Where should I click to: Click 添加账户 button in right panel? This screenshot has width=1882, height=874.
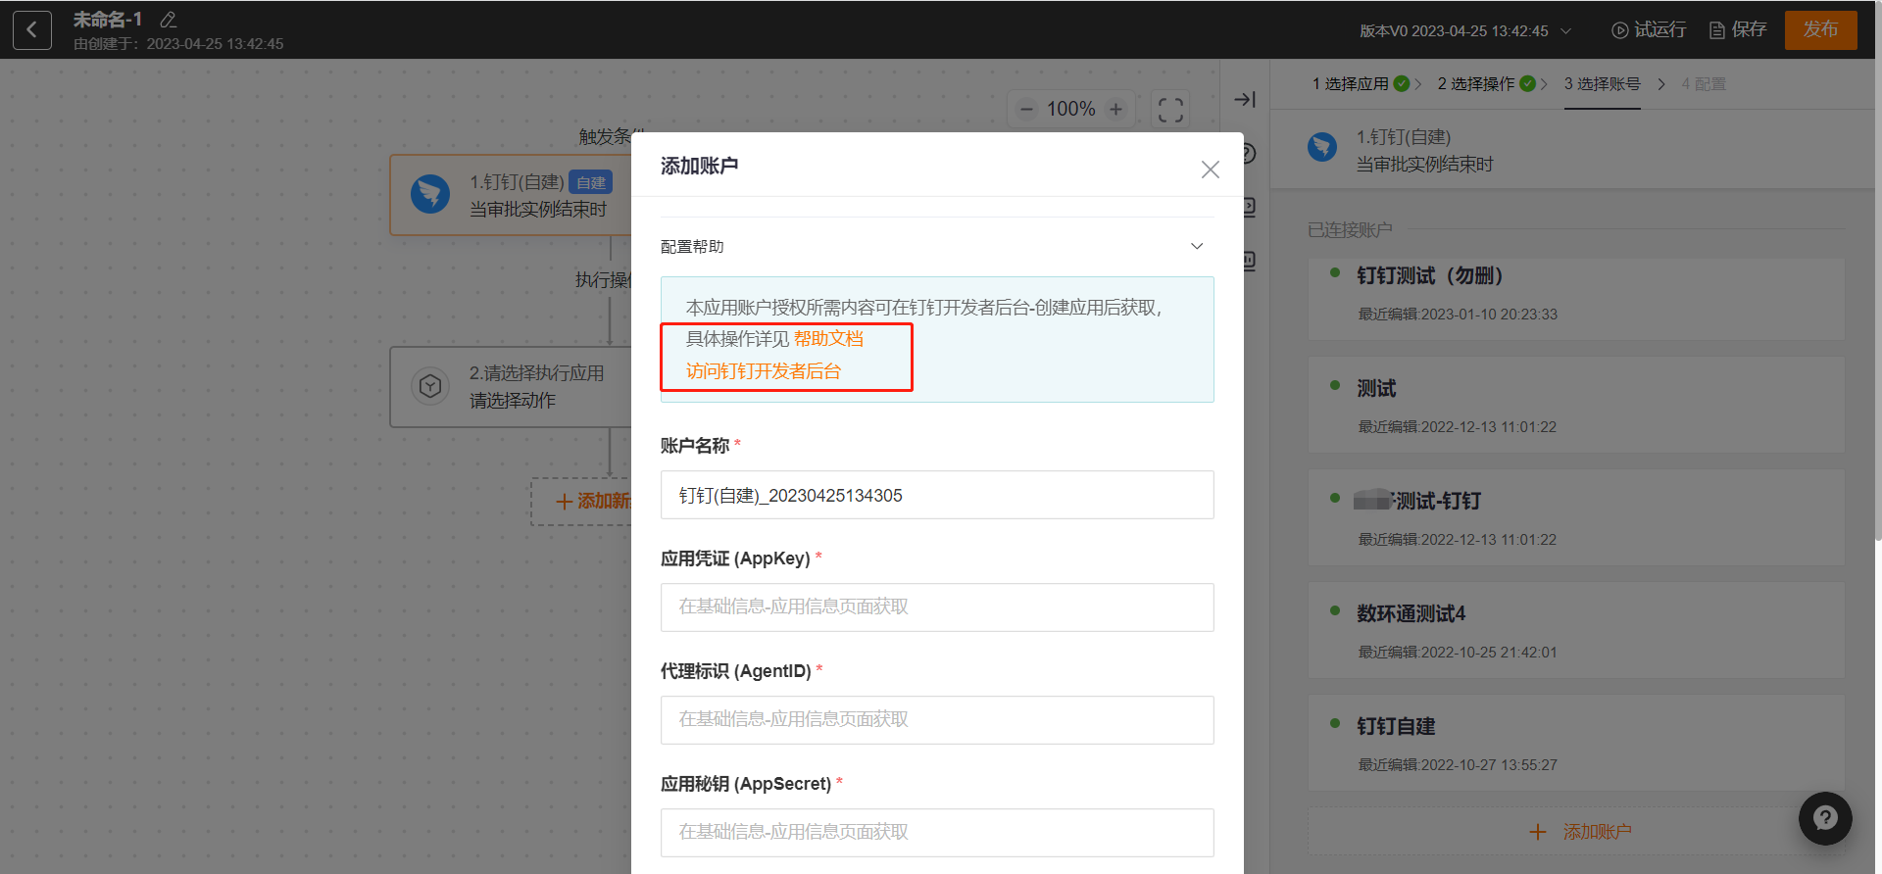(x=1576, y=831)
